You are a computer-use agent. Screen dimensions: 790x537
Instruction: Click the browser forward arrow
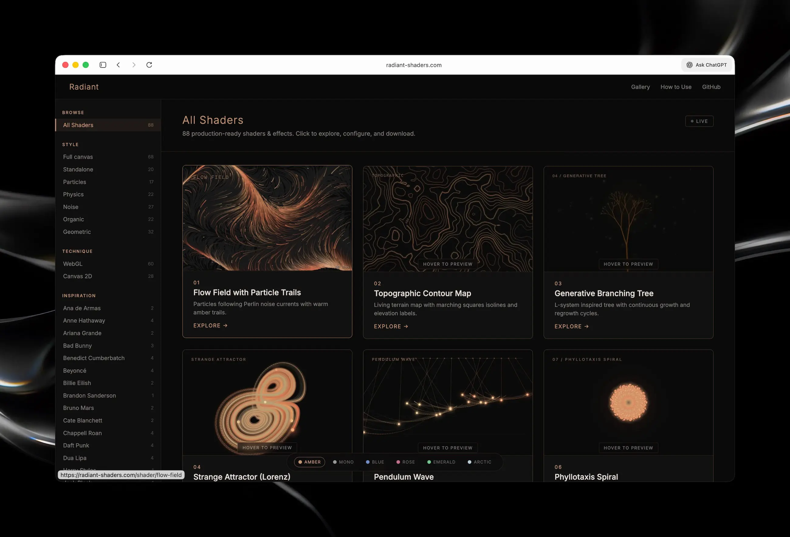point(134,65)
